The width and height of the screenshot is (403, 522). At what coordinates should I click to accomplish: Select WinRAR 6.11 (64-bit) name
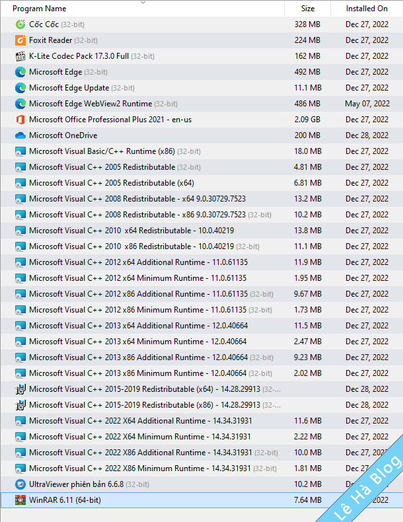[x=65, y=500]
